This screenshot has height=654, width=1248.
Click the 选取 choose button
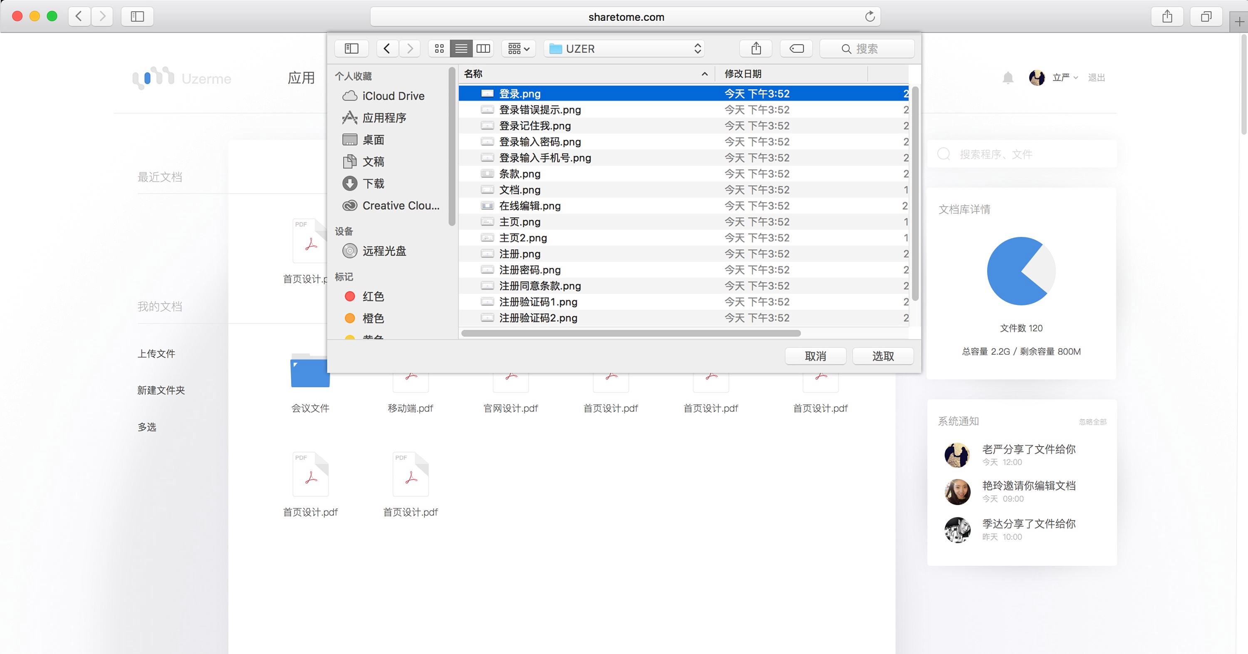pos(883,356)
